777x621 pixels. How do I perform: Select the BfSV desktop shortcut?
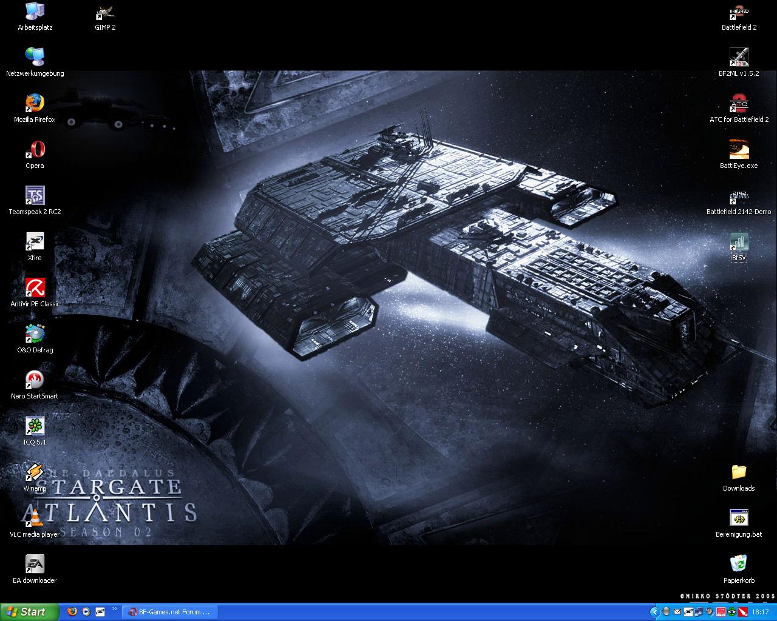(739, 247)
